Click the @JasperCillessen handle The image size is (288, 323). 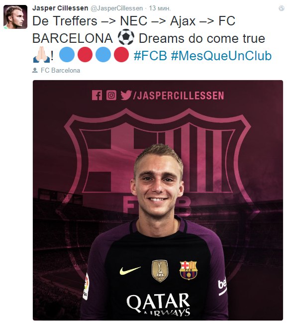pos(116,8)
